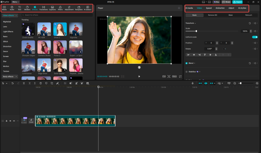
Task: Select the Delete icon in the timeline toolbar
Action: (40, 83)
